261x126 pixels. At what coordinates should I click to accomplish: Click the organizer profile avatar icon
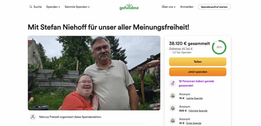tap(33, 117)
